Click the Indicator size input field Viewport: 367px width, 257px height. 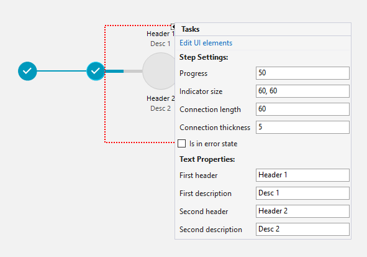click(x=302, y=91)
